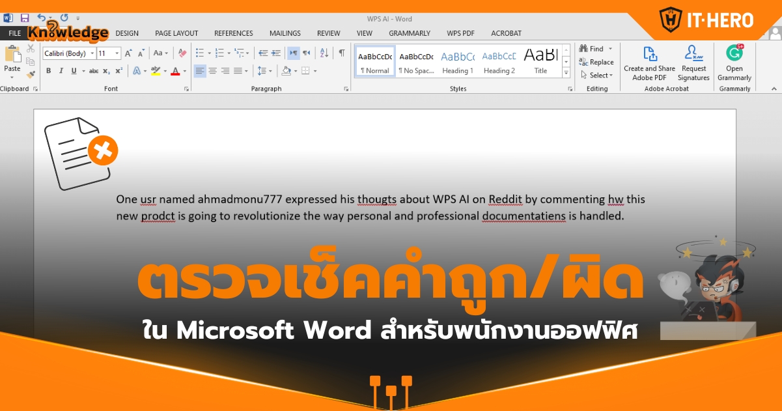The width and height of the screenshot is (782, 411).
Task: Click the Paste clipboard icon
Action: 12,55
